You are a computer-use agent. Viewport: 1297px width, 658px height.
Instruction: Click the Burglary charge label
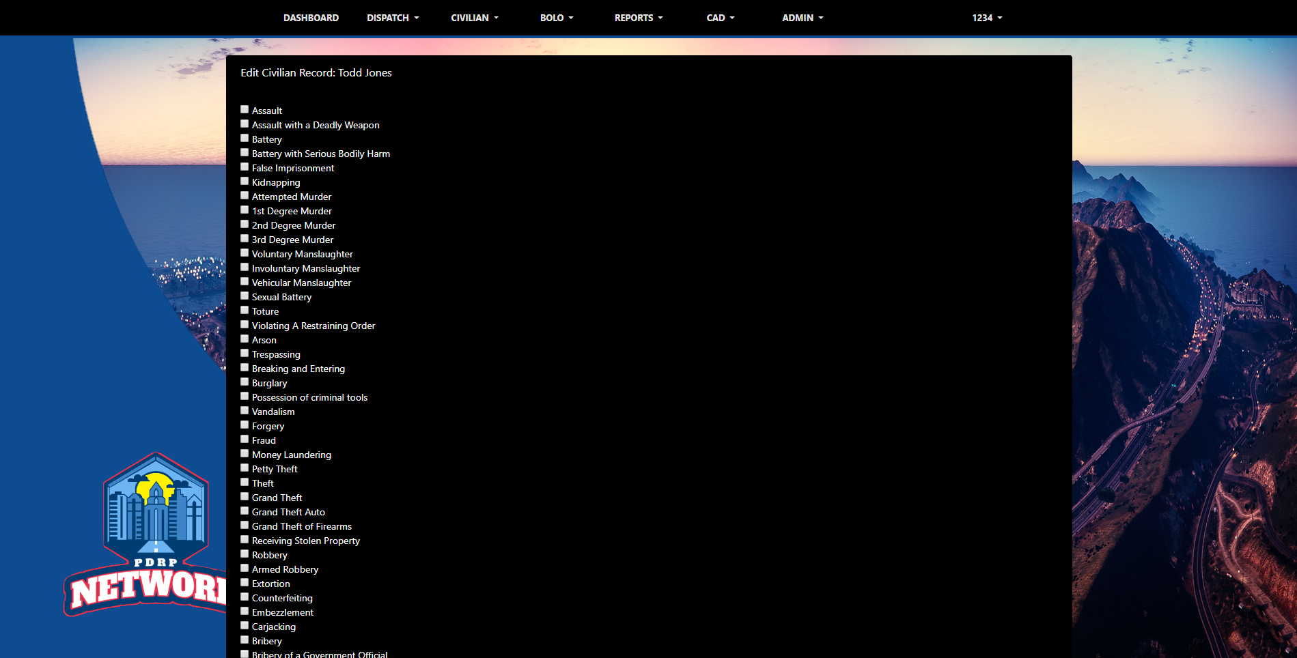pos(269,383)
